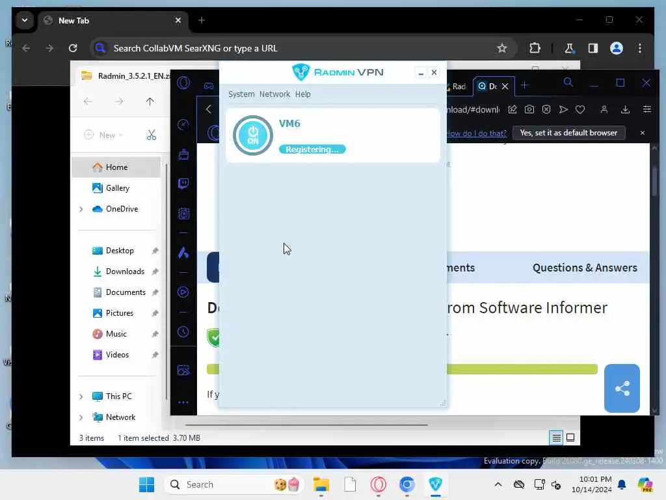
Task: Open the System menu in Radmin VPN
Action: (241, 94)
